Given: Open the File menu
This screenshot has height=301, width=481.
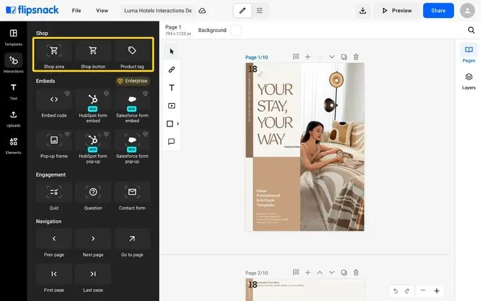Looking at the screenshot, I should pyautogui.click(x=76, y=11).
